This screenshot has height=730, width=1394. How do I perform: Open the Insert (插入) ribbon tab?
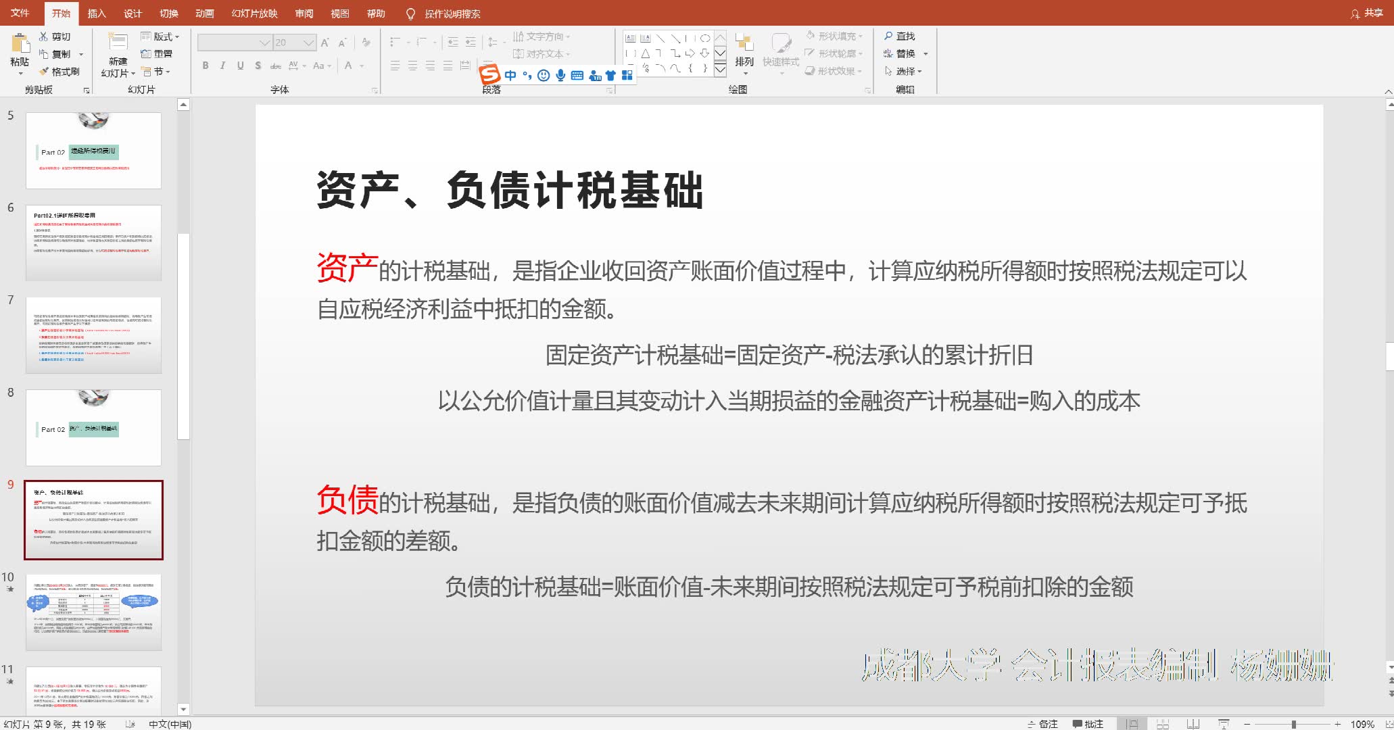97,14
